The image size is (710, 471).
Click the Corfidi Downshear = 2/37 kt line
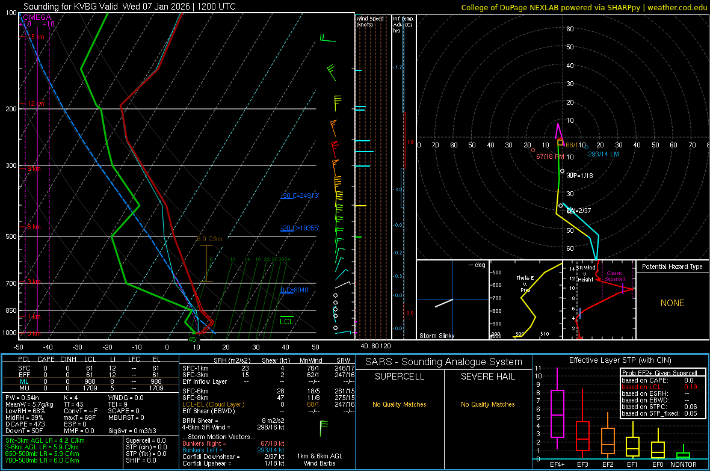pyautogui.click(x=233, y=457)
